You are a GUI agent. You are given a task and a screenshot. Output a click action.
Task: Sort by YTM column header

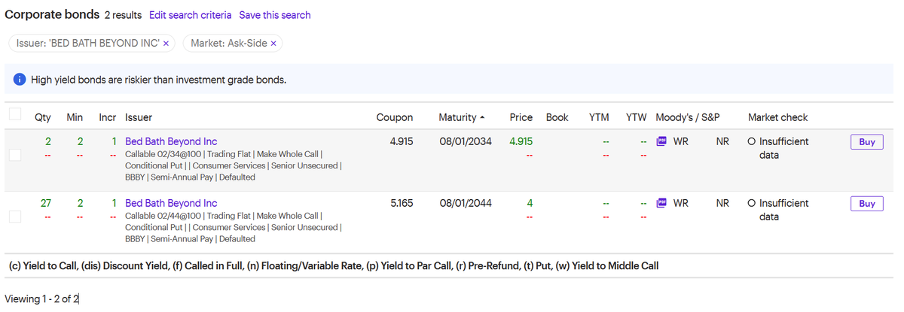point(599,117)
